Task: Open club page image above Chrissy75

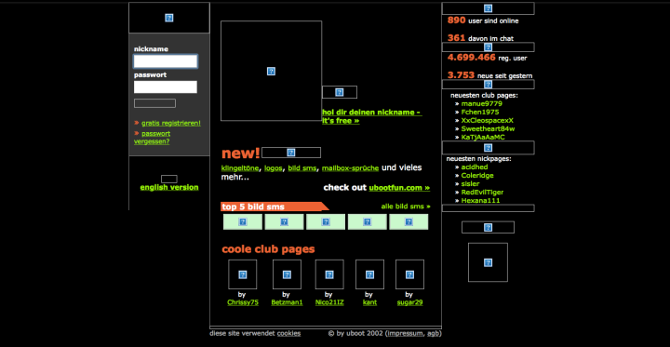Action: pyautogui.click(x=242, y=274)
